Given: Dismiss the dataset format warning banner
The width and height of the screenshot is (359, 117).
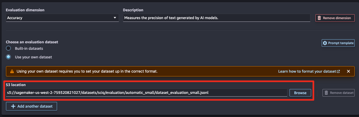Looking at the screenshot, I should (x=348, y=71).
